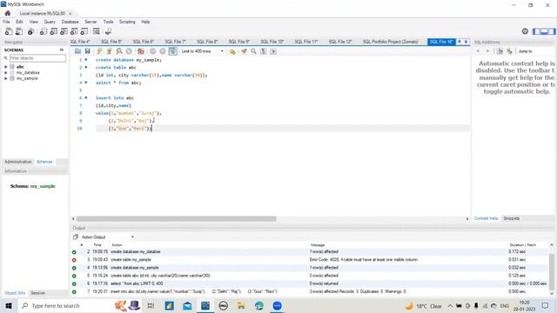Image resolution: width=557 pixels, height=313 pixels.
Task: Switch to the SQL File 12 tab
Action: click(x=340, y=42)
